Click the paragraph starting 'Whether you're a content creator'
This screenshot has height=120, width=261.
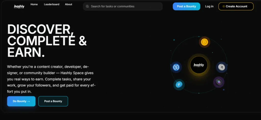(51, 79)
